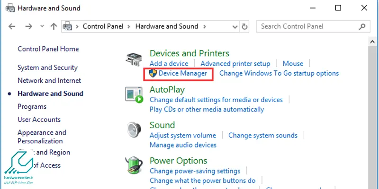Click the Control Panel icon in the address bar
Viewport: 379px width, 189px height.
(68, 26)
